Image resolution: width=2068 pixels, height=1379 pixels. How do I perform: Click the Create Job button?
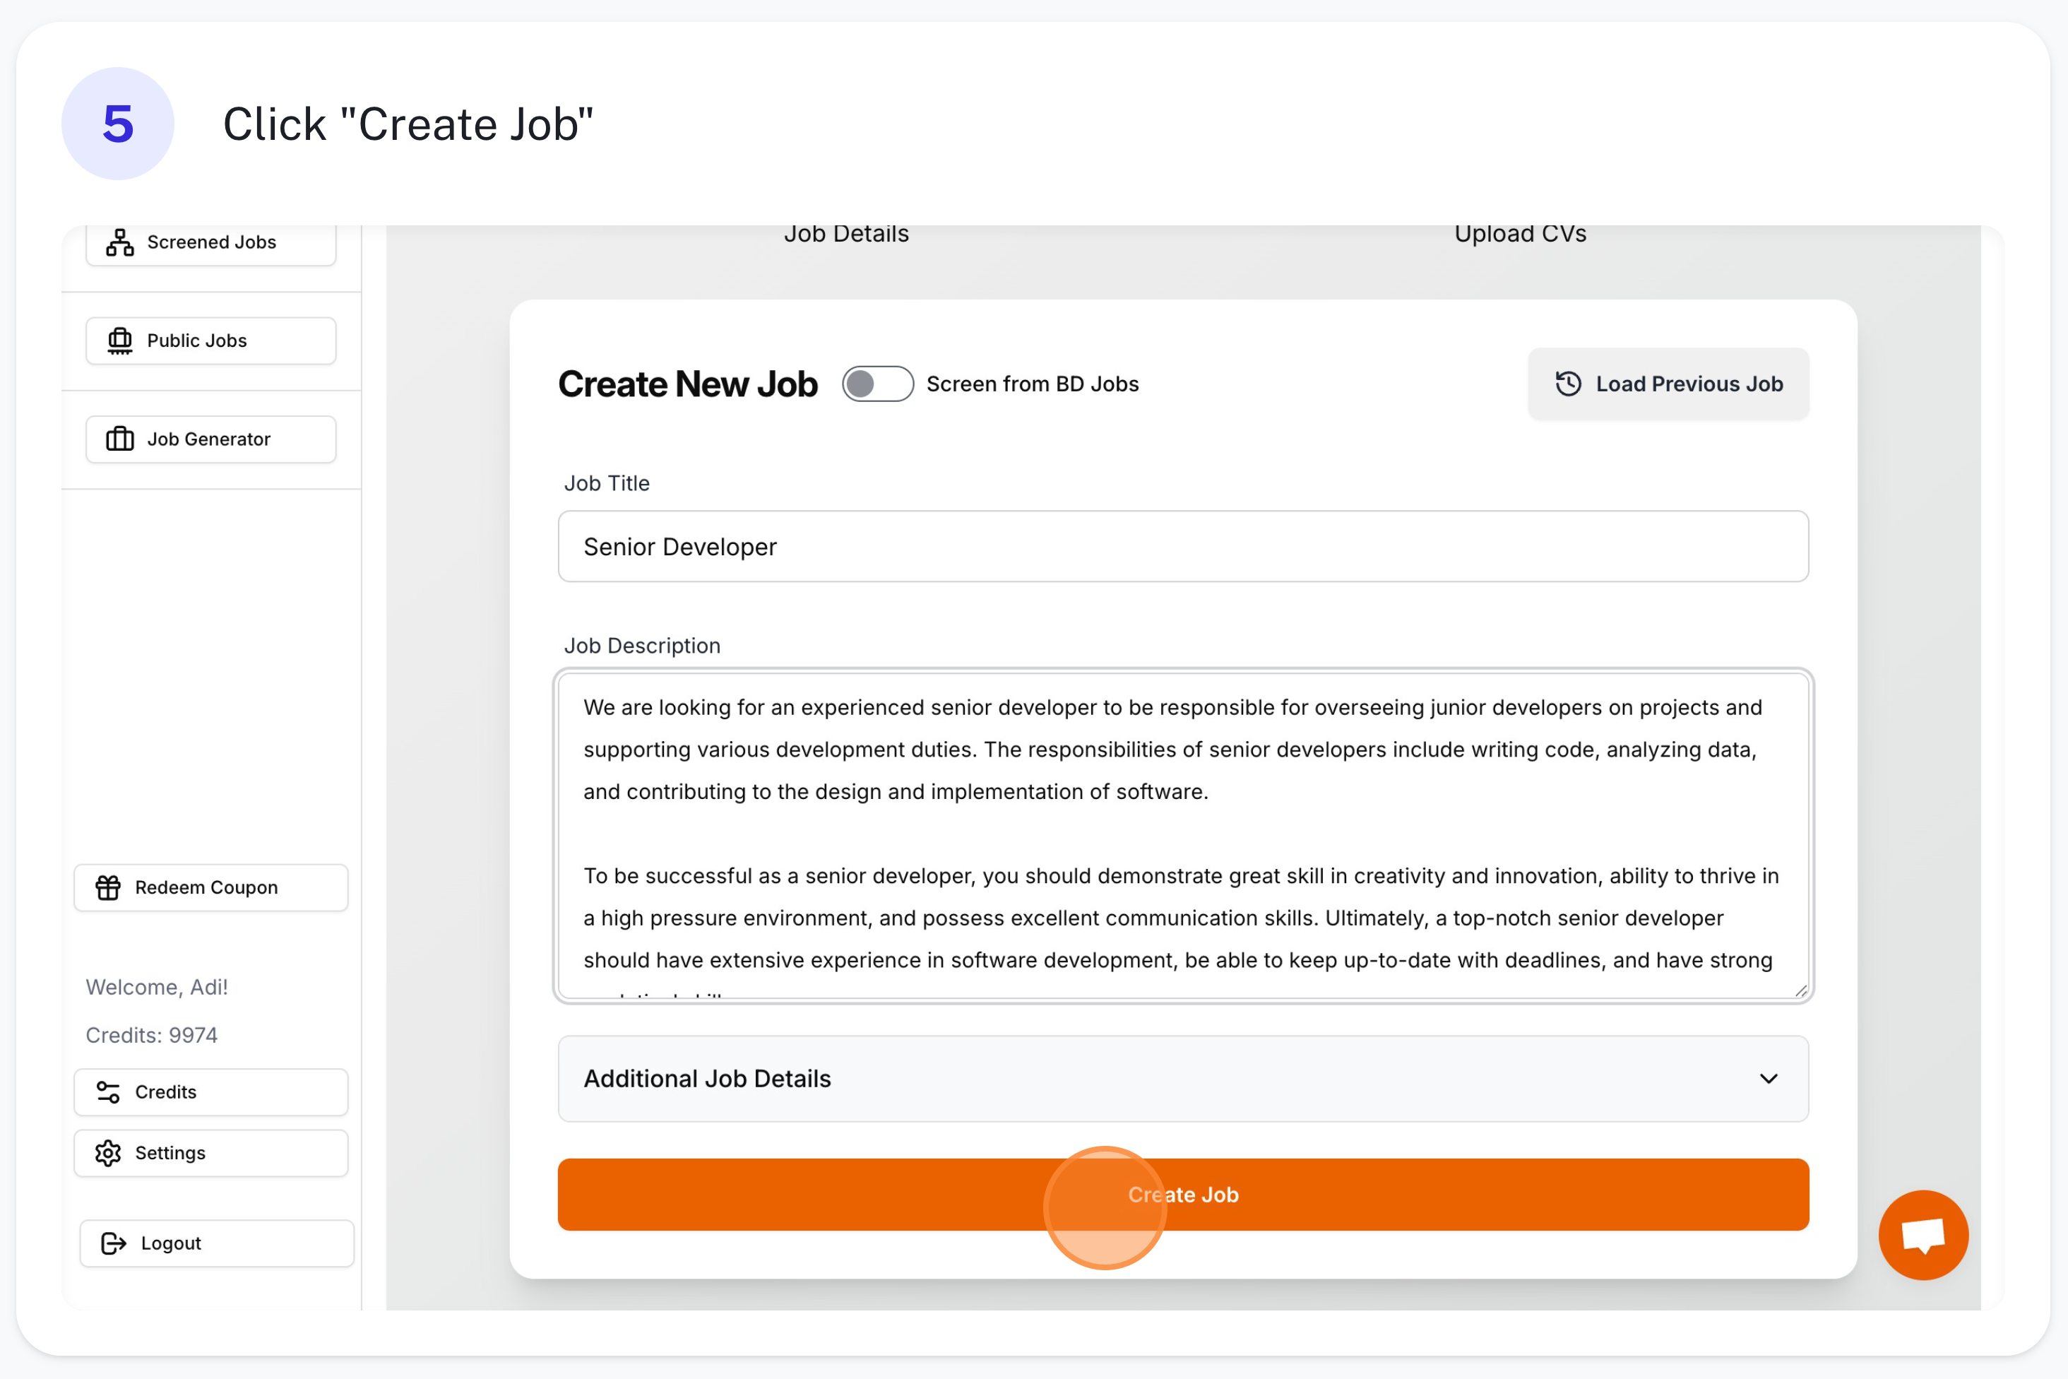pos(1182,1195)
